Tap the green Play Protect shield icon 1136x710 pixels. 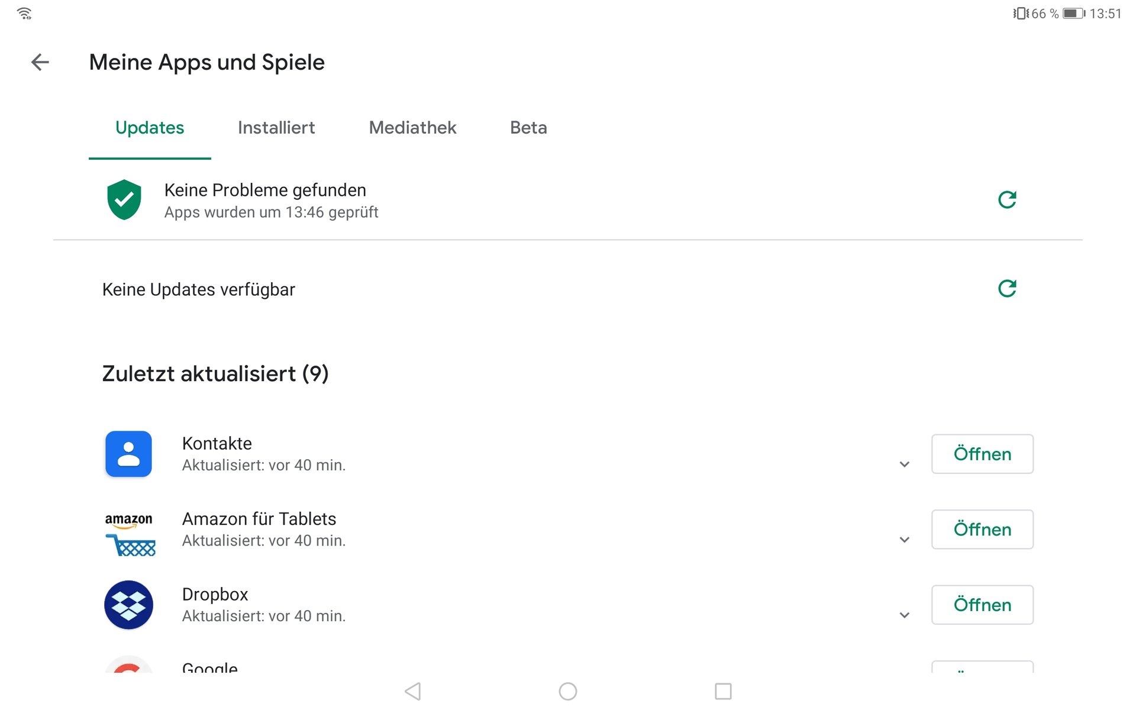tap(124, 200)
